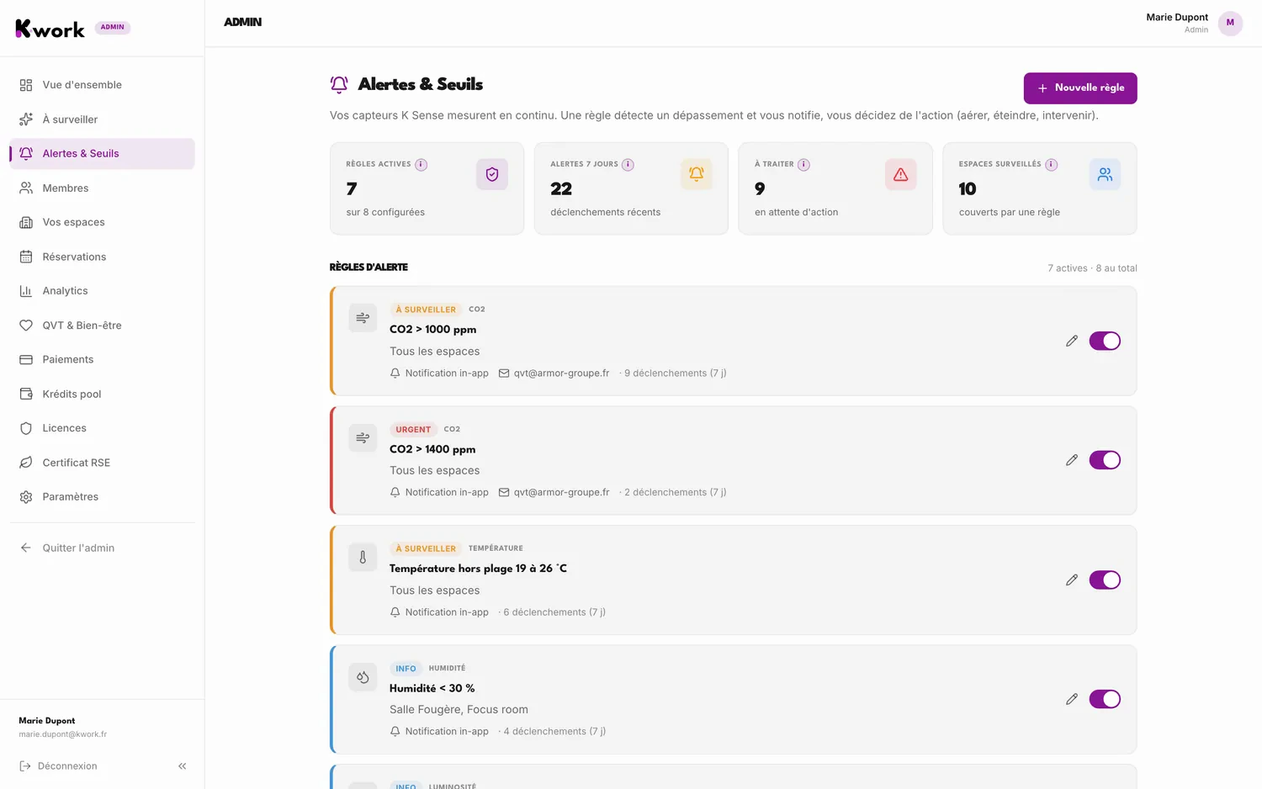Click '6 déclenchements (7 j)' text
This screenshot has height=789, width=1262.
(554, 612)
